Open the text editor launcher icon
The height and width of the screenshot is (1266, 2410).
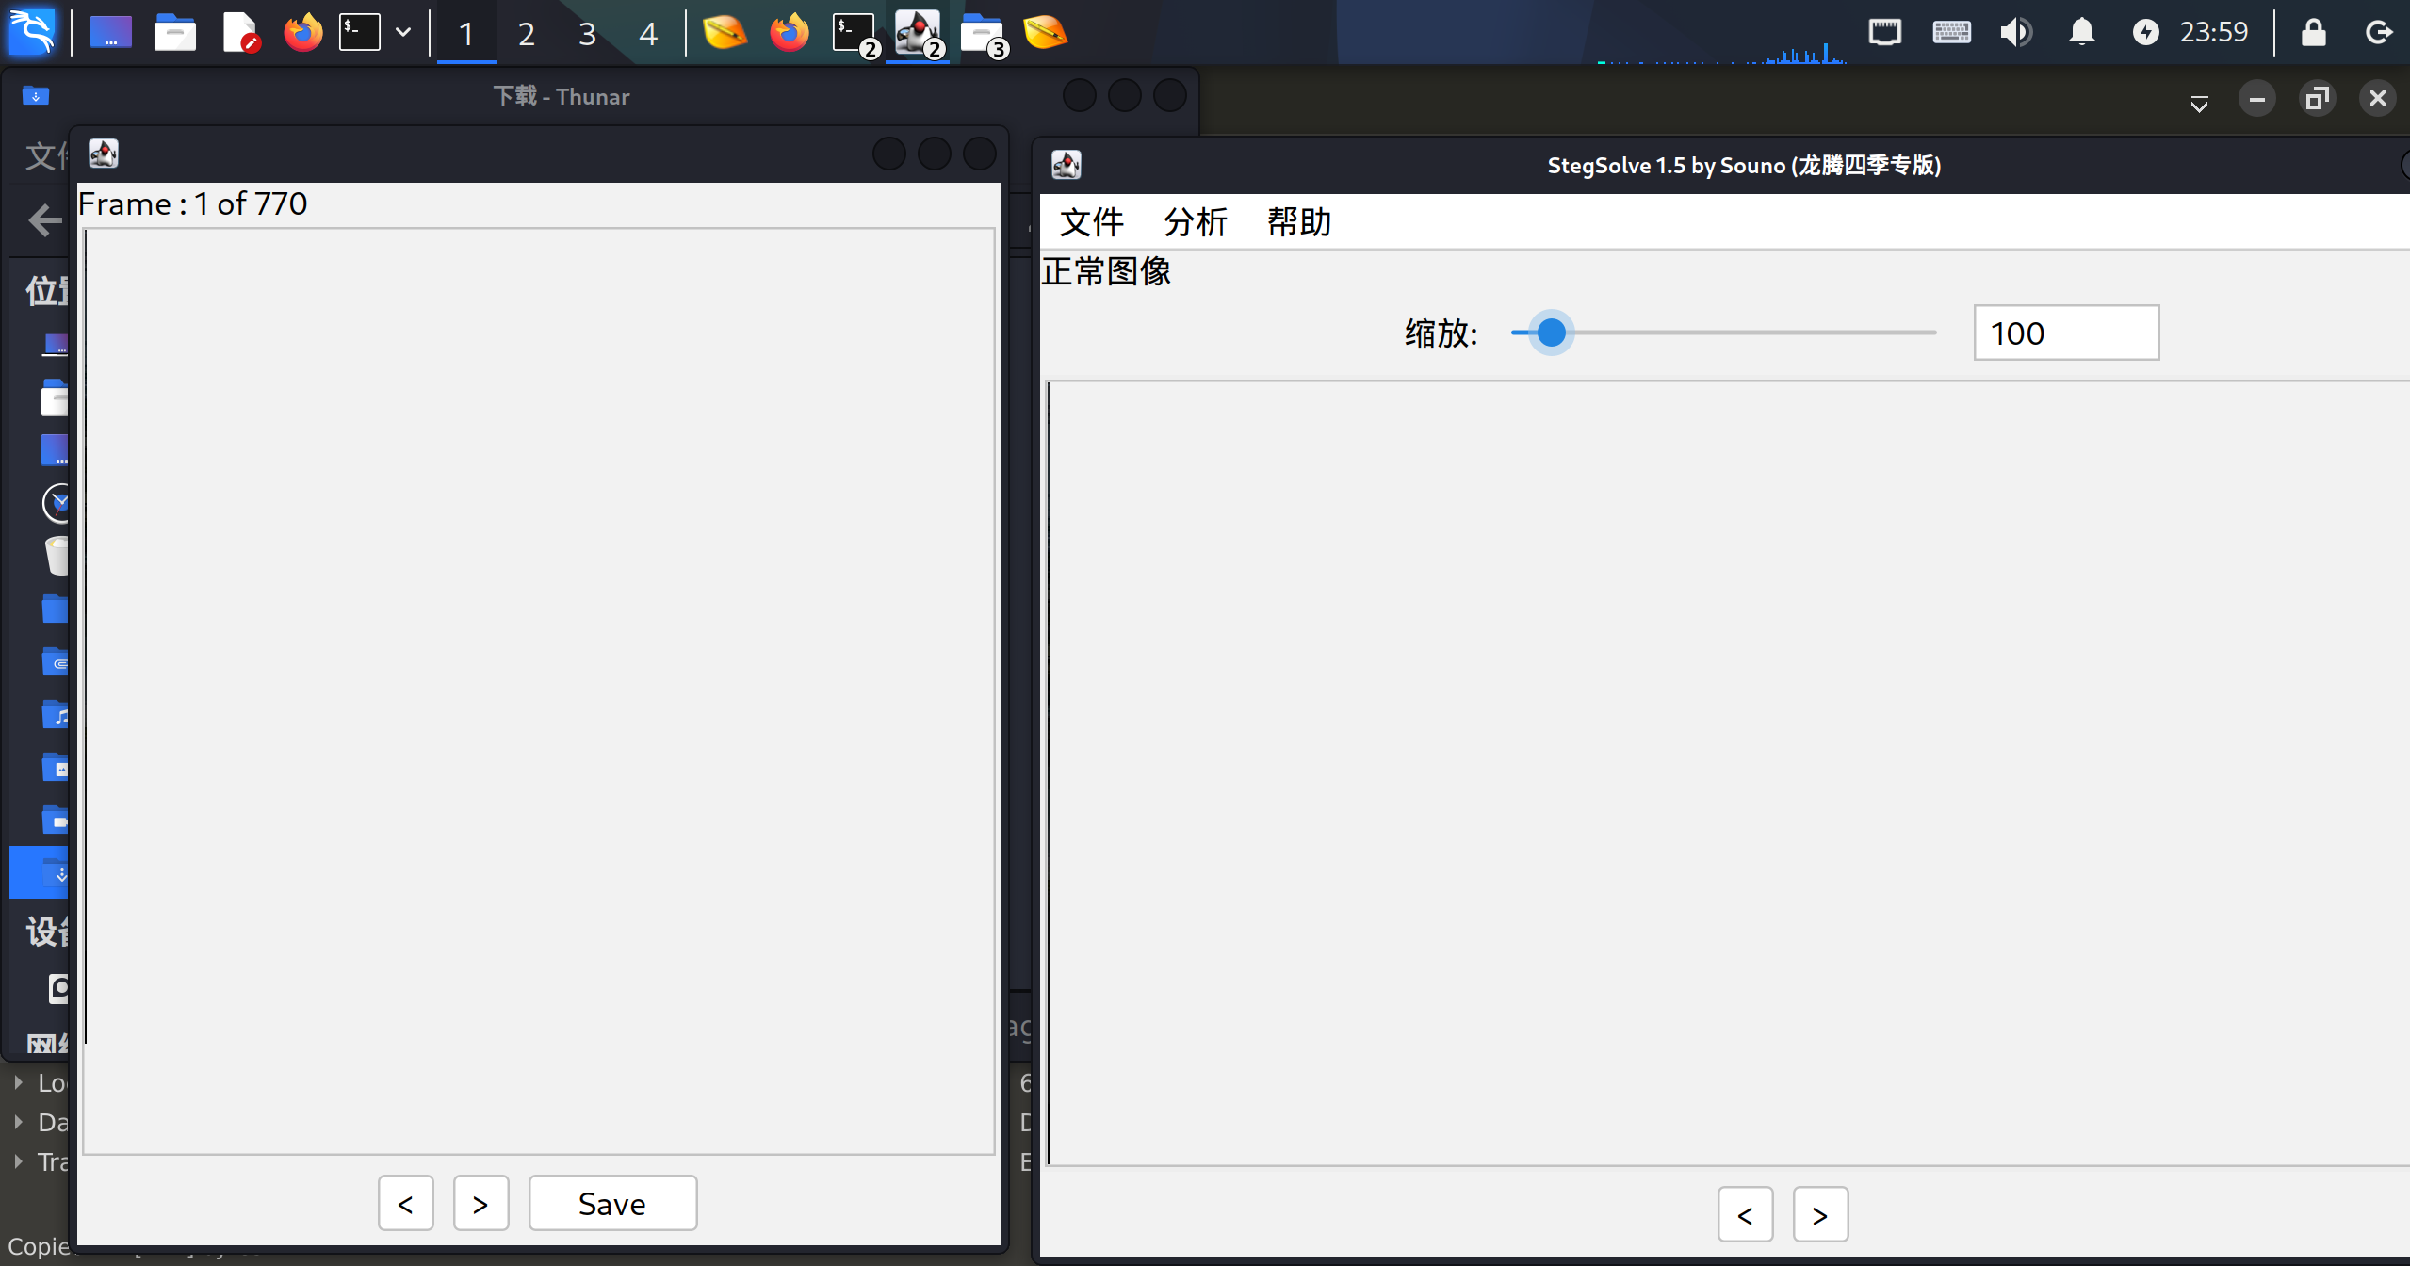240,33
